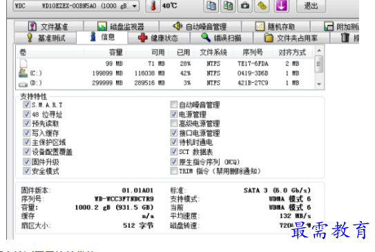Click the volume list scroll up arrow
The height and width of the screenshot is (252, 375).
(x=319, y=50)
